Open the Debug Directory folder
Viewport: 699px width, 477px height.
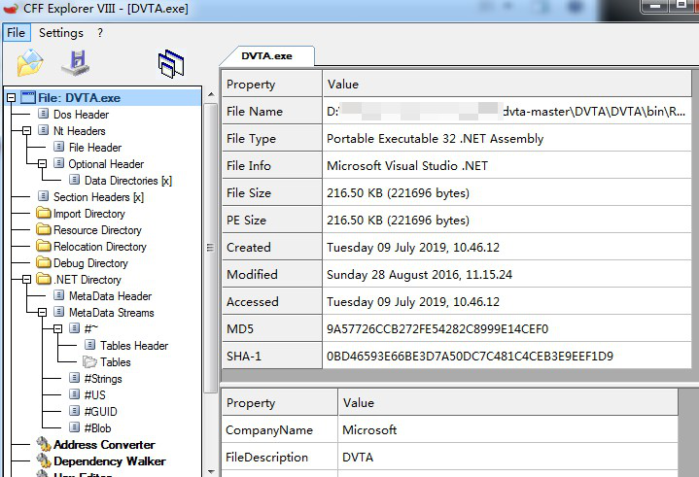click(90, 263)
